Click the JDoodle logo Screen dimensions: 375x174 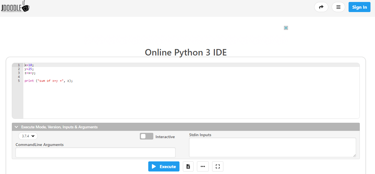pyautogui.click(x=15, y=7)
